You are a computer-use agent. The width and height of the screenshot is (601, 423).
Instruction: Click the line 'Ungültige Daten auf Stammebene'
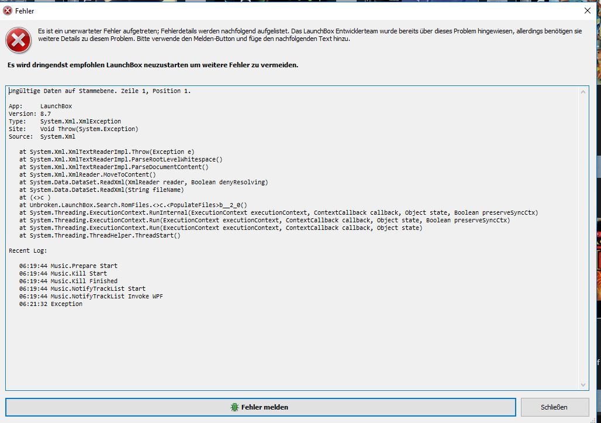coord(99,91)
